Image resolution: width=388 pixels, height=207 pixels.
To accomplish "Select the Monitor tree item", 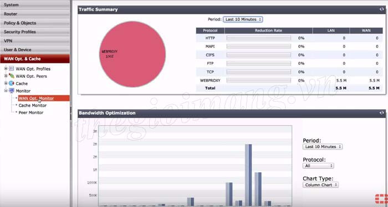I will 23,91.
